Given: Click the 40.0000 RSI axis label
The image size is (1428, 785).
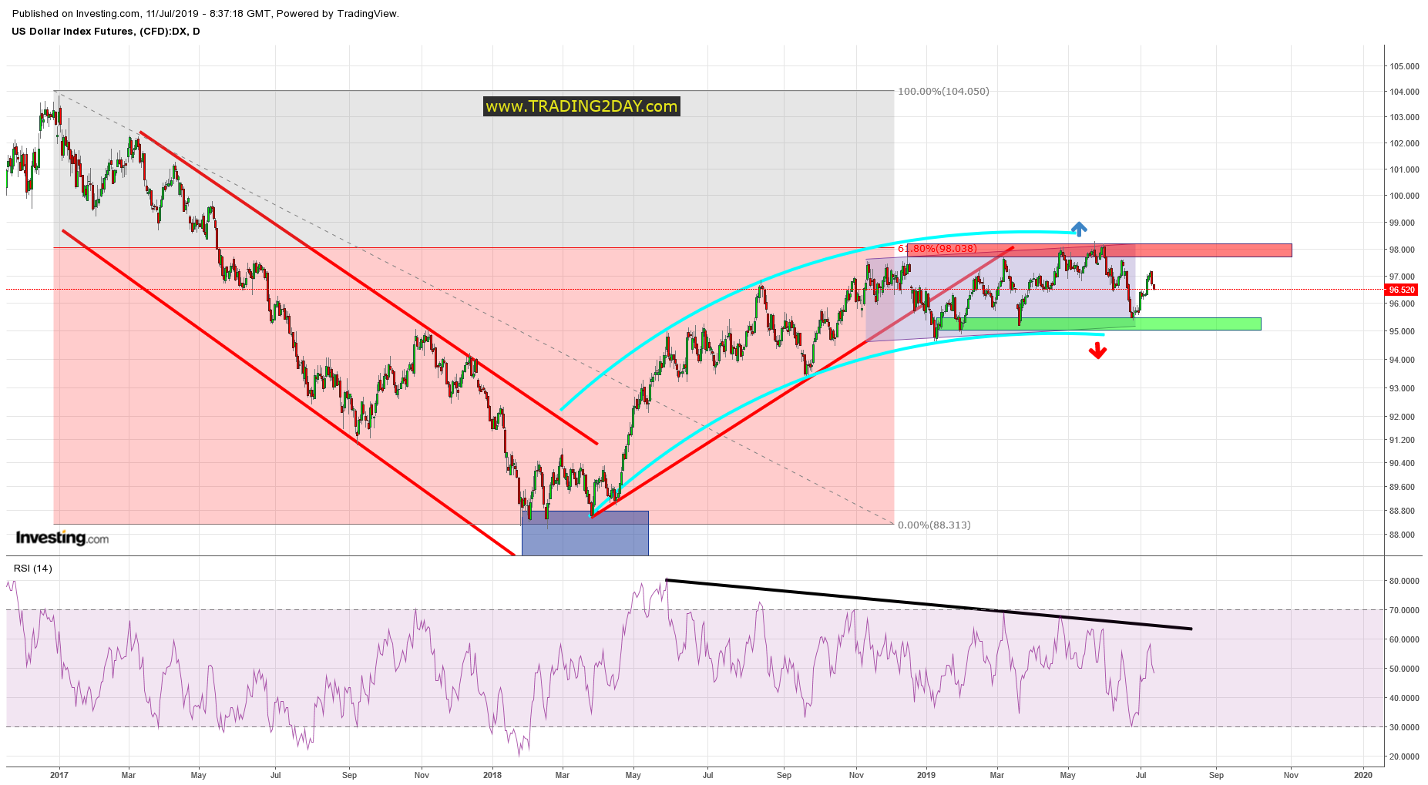Looking at the screenshot, I should pyautogui.click(x=1404, y=698).
